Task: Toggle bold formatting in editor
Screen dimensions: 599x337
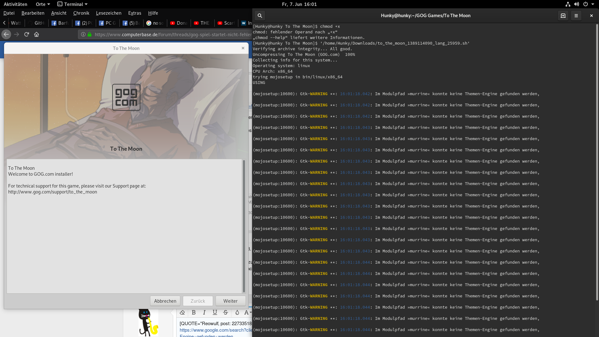Action: tap(194, 312)
